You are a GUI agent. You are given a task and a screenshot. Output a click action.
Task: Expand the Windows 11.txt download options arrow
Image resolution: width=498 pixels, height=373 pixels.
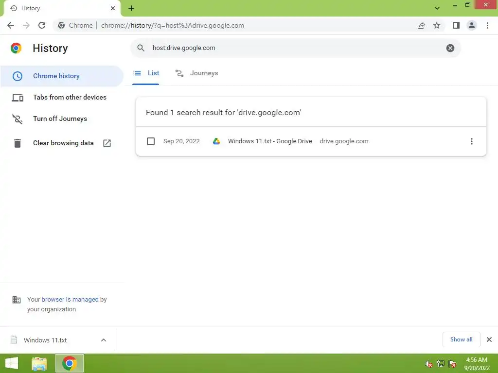[104, 340]
